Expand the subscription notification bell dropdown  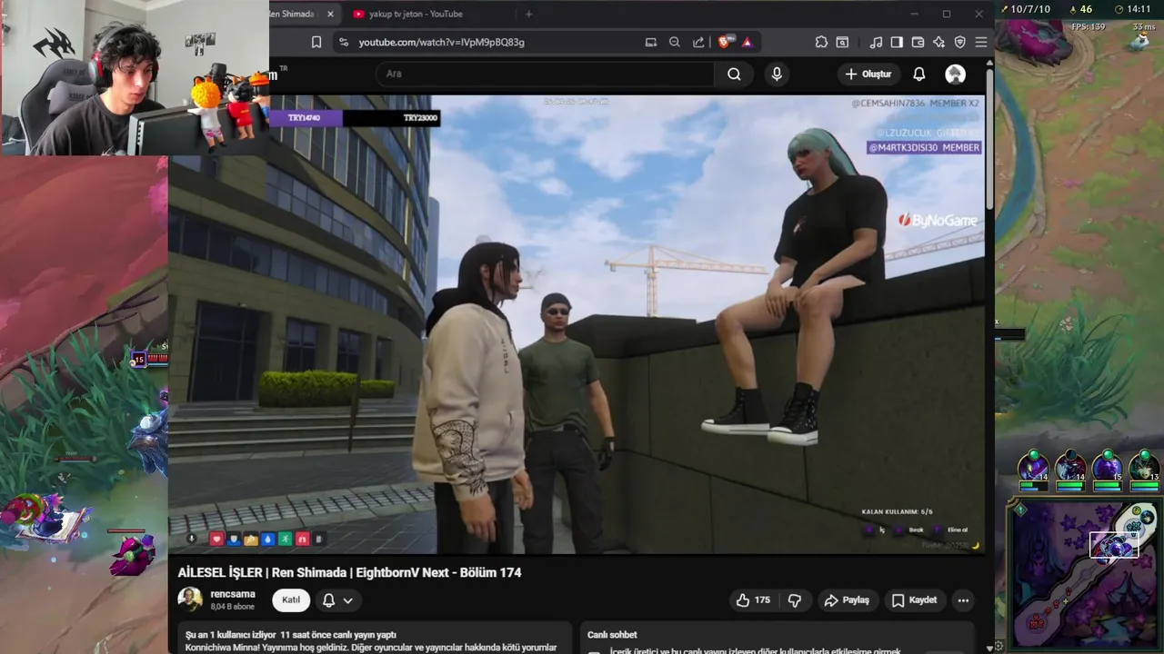(337, 600)
